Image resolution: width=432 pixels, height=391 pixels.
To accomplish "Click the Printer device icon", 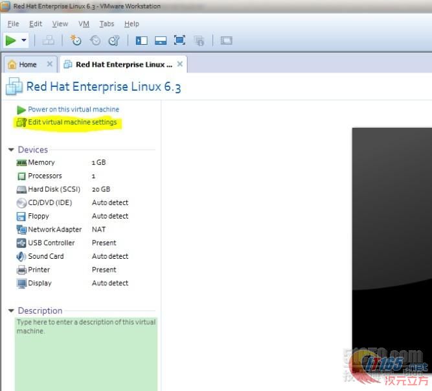I will 21,270.
